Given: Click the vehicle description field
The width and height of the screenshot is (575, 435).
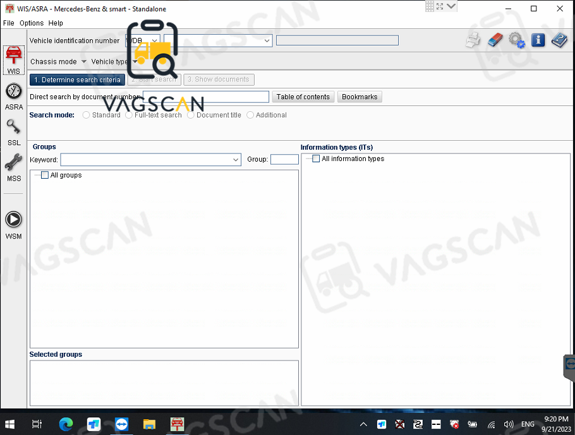Looking at the screenshot, I should click(337, 40).
